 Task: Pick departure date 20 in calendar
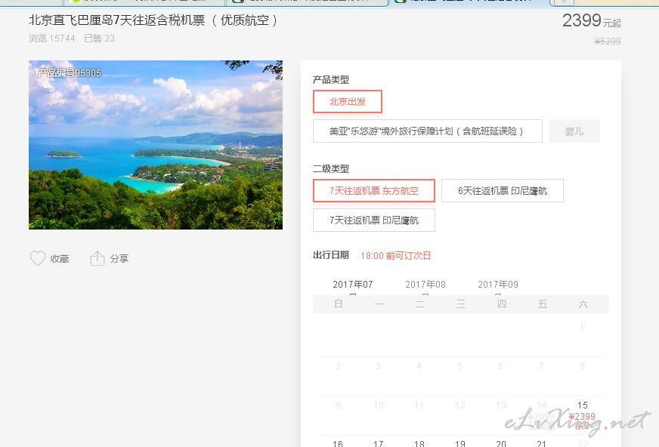pos(500,442)
